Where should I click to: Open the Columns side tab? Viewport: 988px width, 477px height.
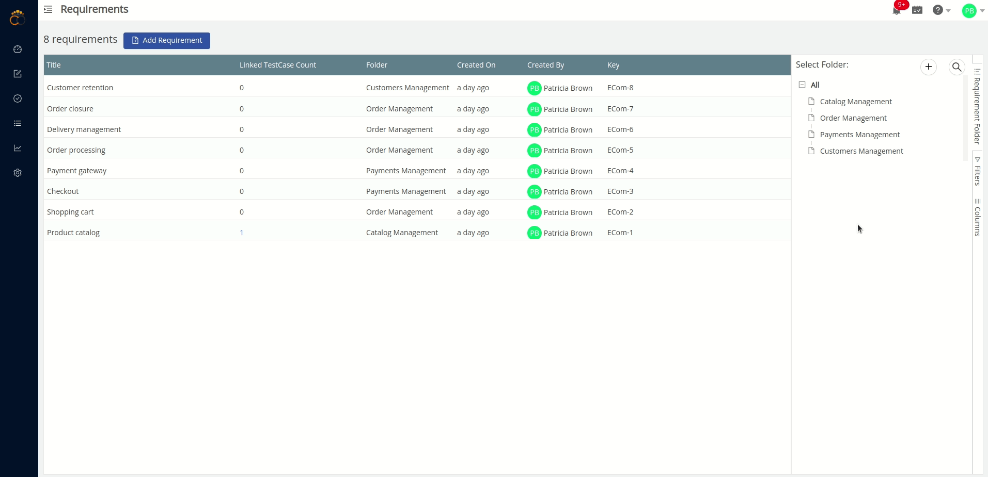click(x=977, y=218)
